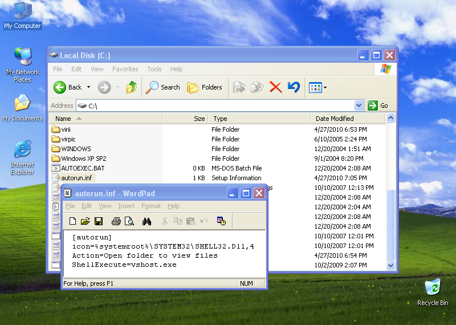
Task: Click the MS-DOS Batch File type cell
Action: [x=237, y=168]
